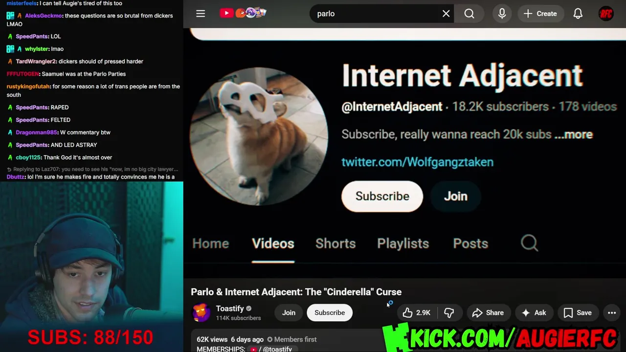Click chat username AleksGeckmo
This screenshot has height=352, width=626.
click(44, 16)
